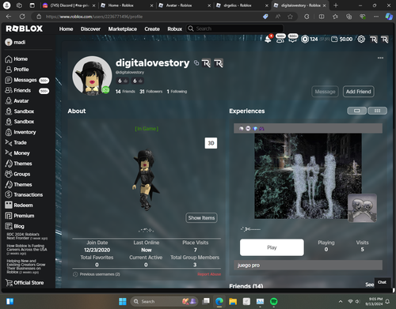Screen dimensions: 396x309
Task: Open the profile three-dots options menu
Action: [x=380, y=58]
